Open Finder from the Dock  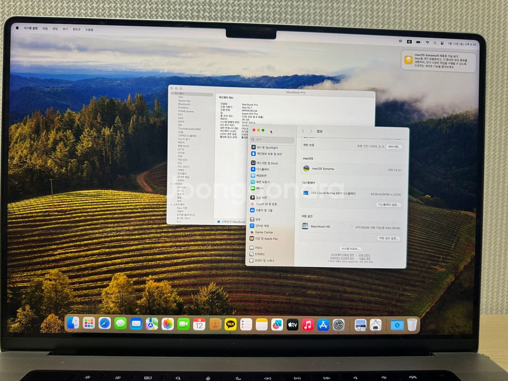click(x=73, y=323)
